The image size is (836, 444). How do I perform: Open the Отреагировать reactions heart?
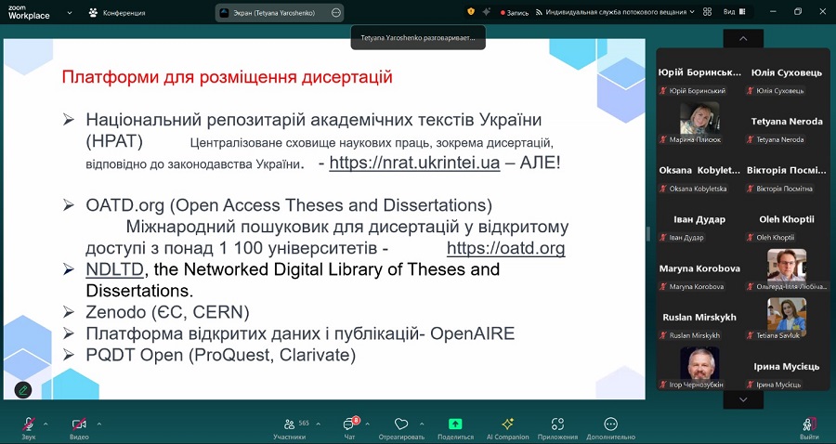tap(401, 428)
